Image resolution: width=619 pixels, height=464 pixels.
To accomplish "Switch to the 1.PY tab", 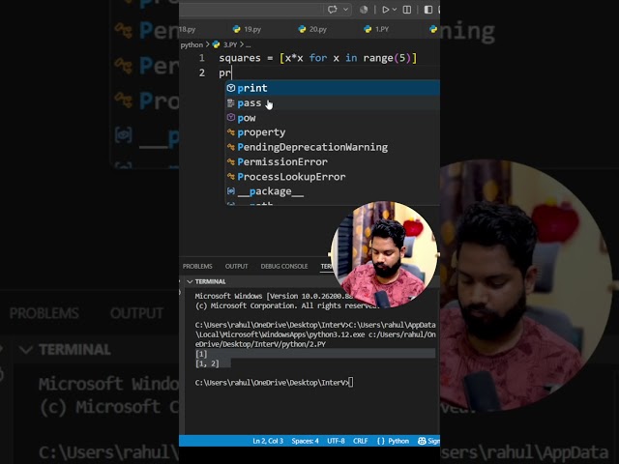I will (376, 29).
